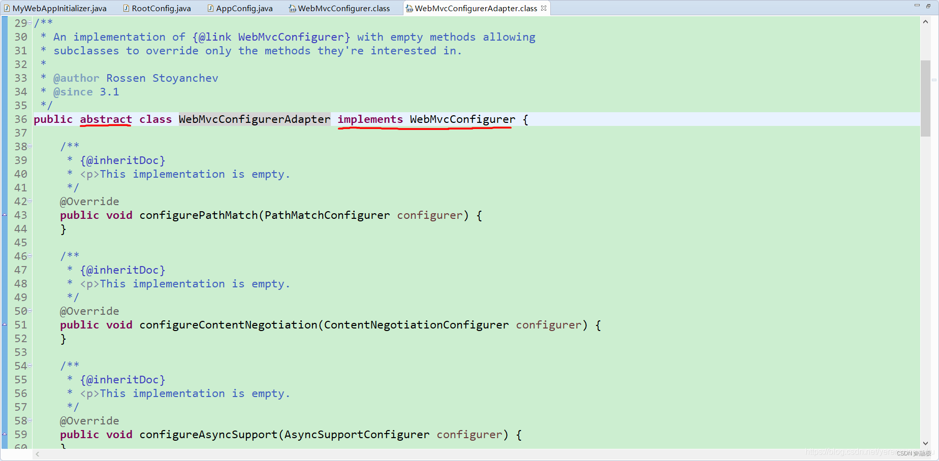939x461 pixels.
Task: Close the WebMvcConfigurerAdapter.class tab
Action: click(544, 8)
